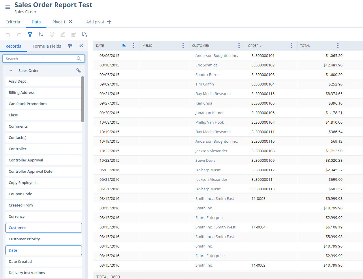Screen dimensions: 363x279
Task: Click the undo arrow icon
Action: point(8,34)
